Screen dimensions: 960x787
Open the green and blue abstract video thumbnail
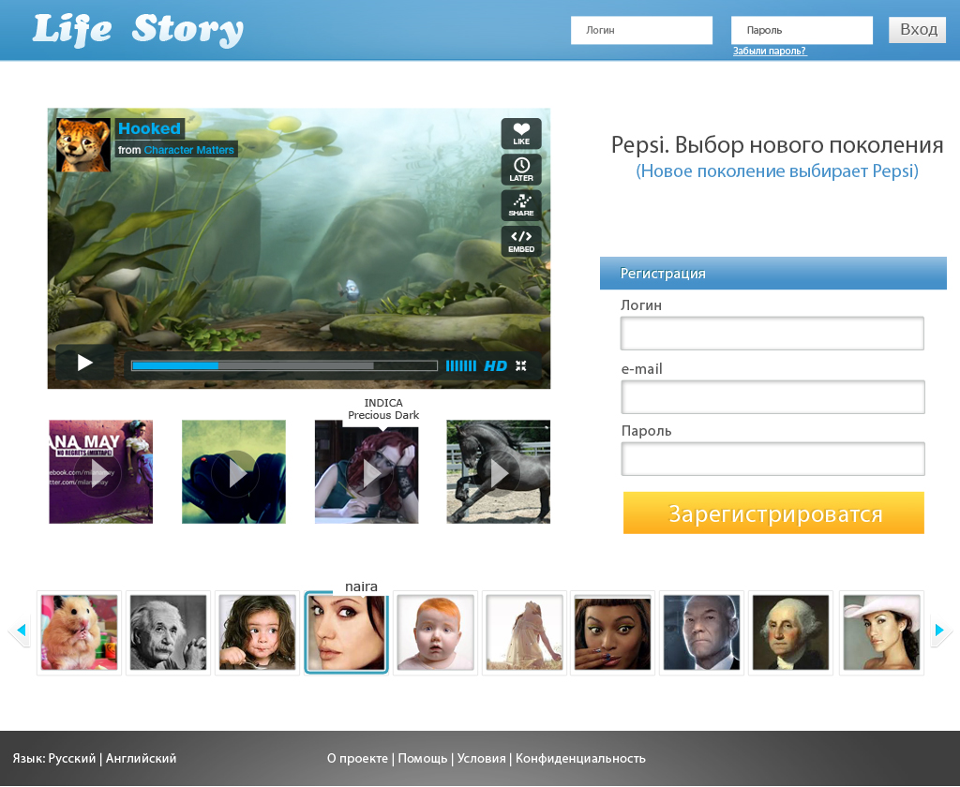click(233, 472)
